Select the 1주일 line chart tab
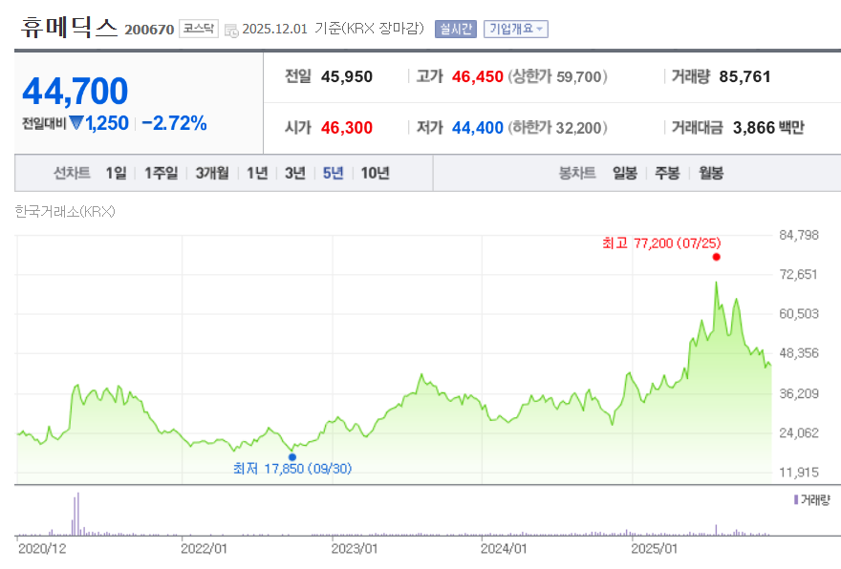 tap(161, 173)
